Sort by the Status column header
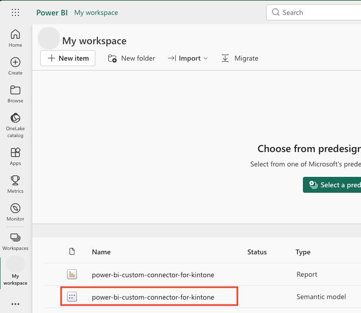The image size is (361, 313). coord(257,252)
